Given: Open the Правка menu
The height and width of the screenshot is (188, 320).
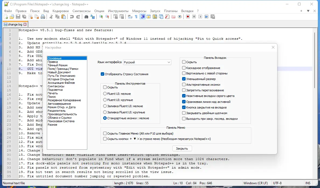Looking at the screenshot, I should click(21, 11).
